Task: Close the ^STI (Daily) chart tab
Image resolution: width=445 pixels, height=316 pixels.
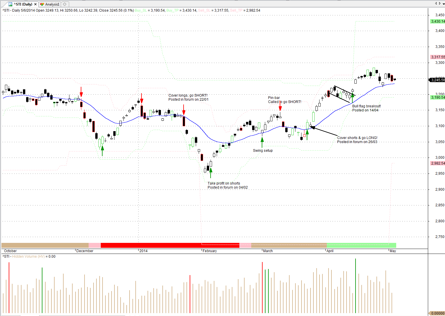Action: (x=35, y=4)
